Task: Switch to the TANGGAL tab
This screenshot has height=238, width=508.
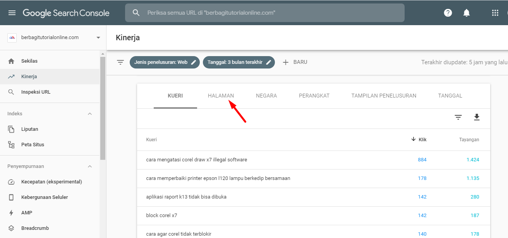Action: point(450,96)
